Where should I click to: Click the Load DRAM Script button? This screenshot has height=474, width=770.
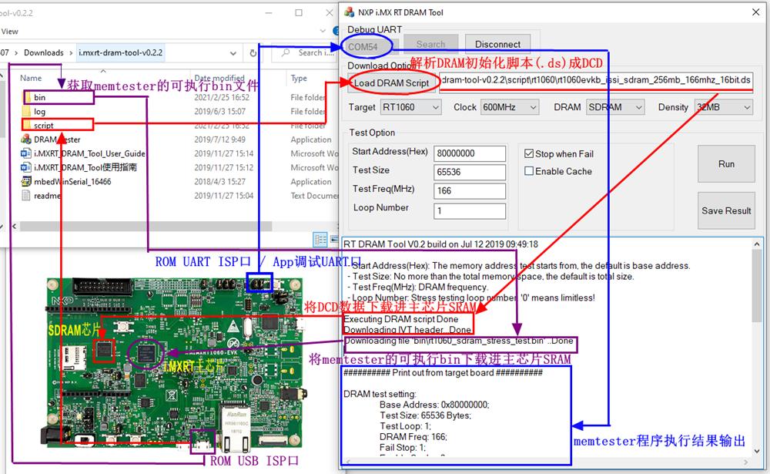(x=391, y=83)
